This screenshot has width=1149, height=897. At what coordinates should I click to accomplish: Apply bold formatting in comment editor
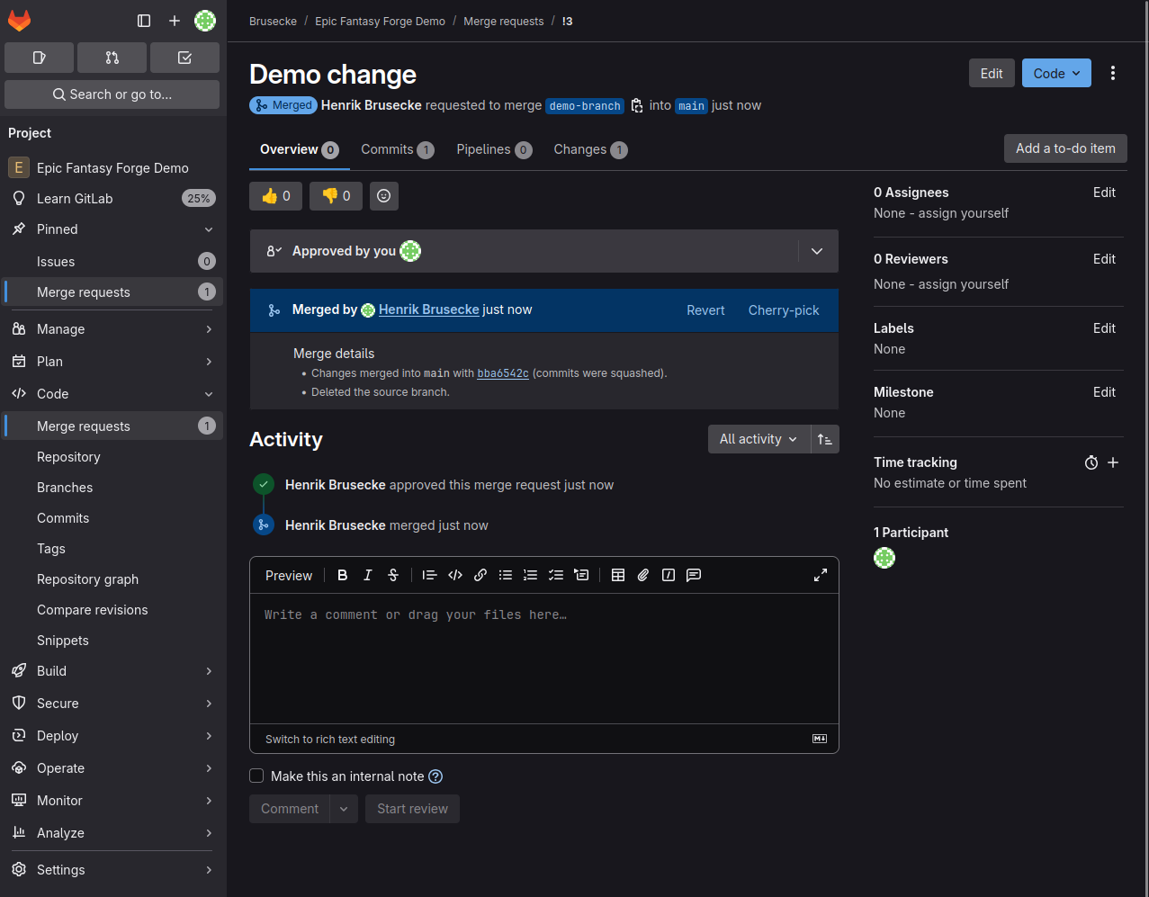coord(343,575)
